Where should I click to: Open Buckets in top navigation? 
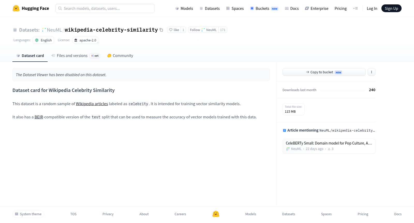(x=264, y=8)
